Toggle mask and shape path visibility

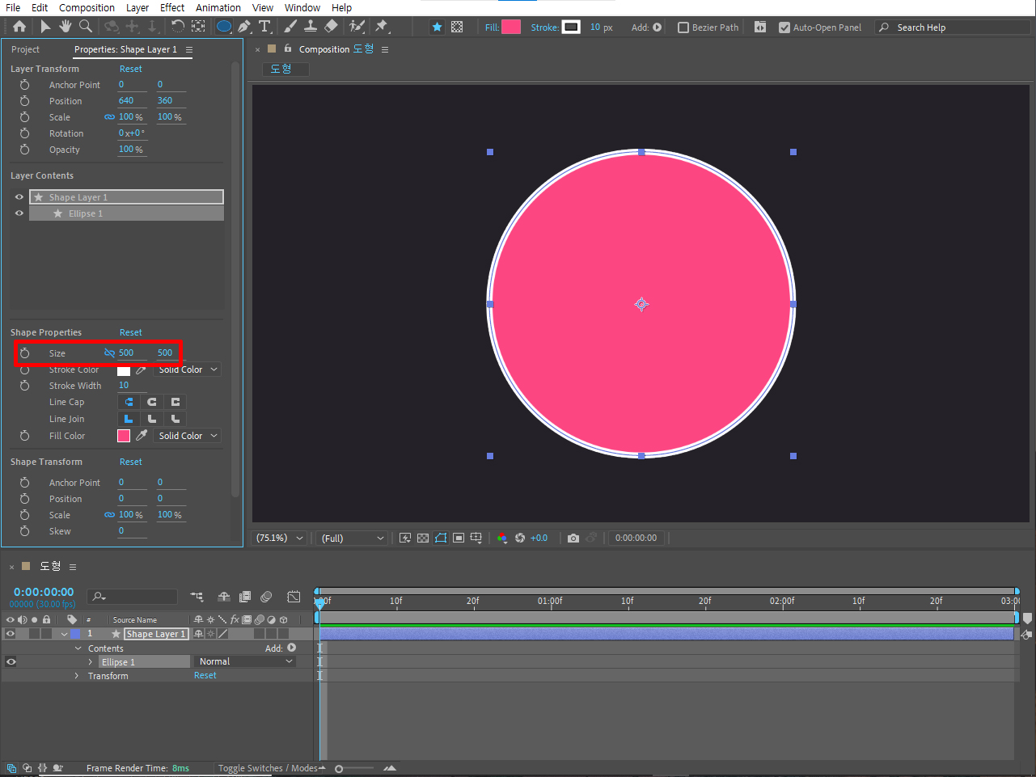pos(441,538)
